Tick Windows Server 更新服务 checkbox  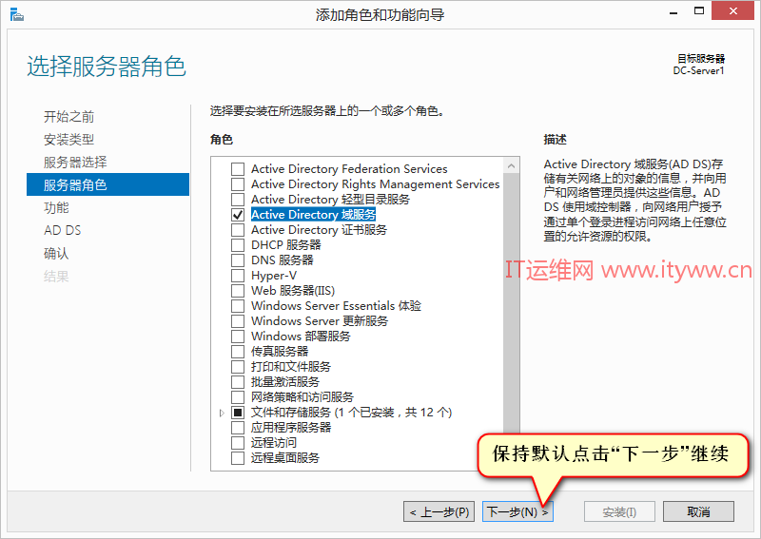238,321
